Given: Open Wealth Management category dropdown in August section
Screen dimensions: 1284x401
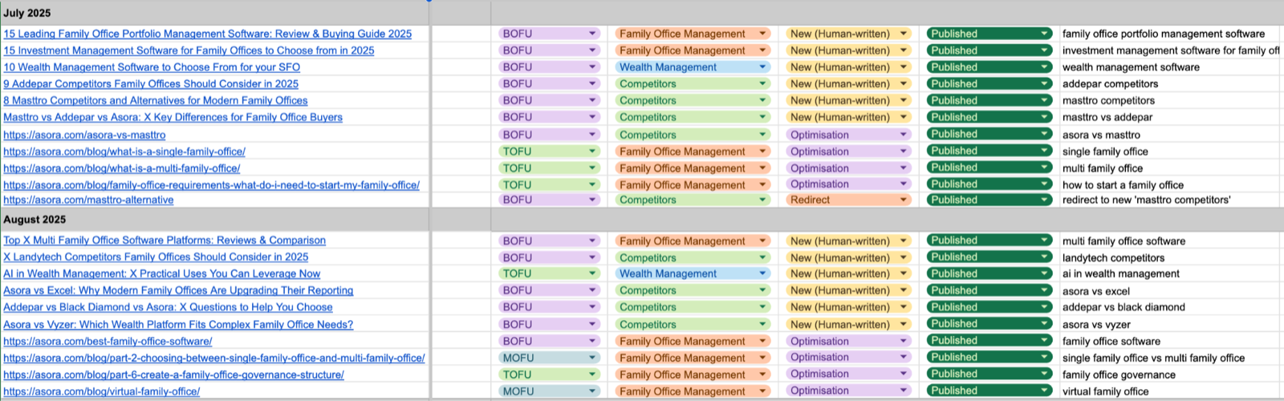Looking at the screenshot, I should click(693, 273).
